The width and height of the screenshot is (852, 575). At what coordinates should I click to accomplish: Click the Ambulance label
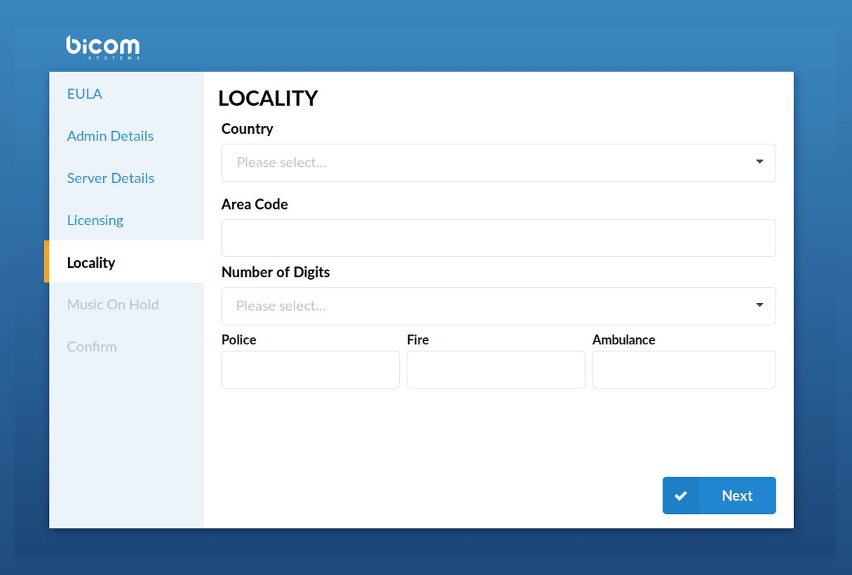624,339
